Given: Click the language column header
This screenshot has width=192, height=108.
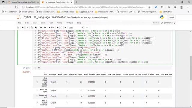Looking at the screenshot, I should (52, 74).
